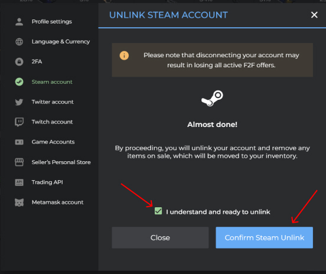This screenshot has height=274, width=326.
Task: Open Language & Currency settings
Action: click(x=61, y=41)
